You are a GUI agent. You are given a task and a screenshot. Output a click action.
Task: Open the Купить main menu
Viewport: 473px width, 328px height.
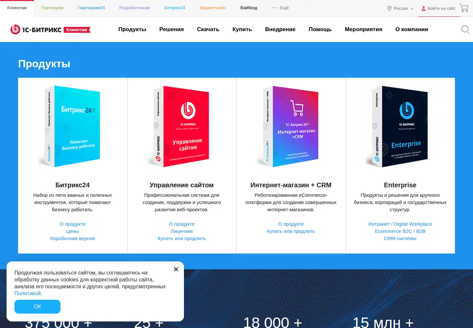(x=242, y=30)
